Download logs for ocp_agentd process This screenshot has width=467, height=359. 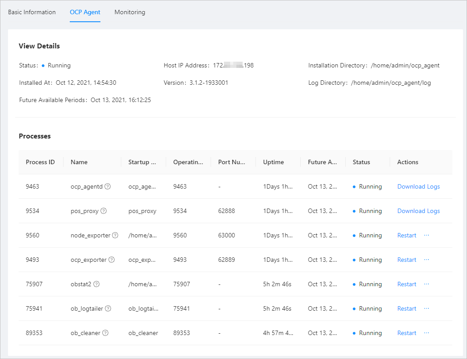click(418, 187)
